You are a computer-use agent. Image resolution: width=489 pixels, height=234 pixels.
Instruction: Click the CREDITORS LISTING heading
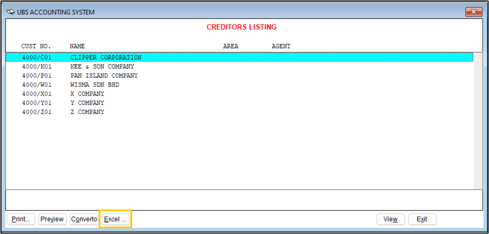(x=241, y=27)
